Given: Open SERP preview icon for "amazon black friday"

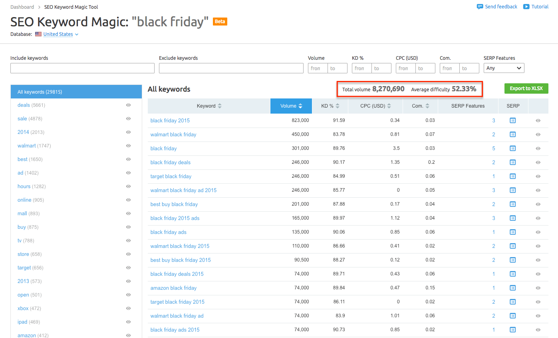Looking at the screenshot, I should pos(513,288).
